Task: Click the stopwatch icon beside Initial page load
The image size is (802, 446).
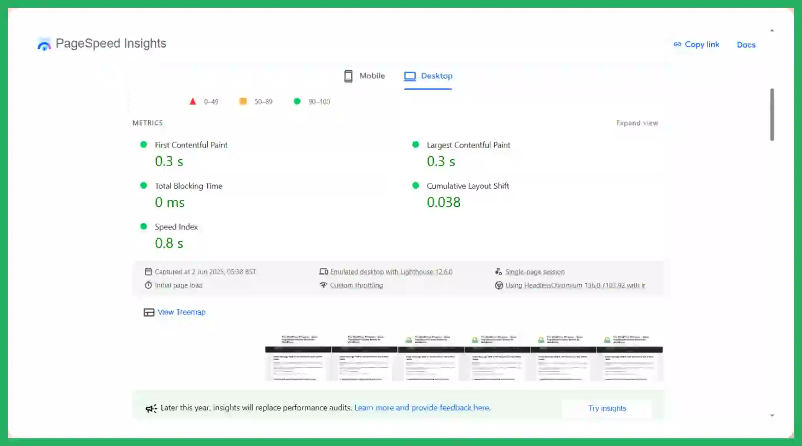Action: (x=148, y=285)
